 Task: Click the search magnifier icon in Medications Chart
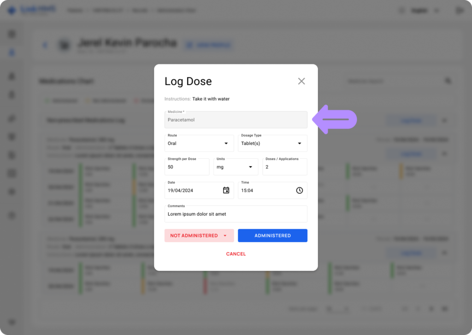pos(448,81)
